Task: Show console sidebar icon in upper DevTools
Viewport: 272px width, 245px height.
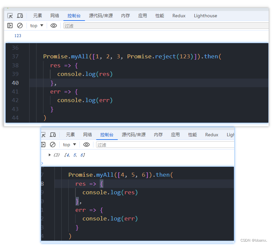Action: click(x=10, y=26)
